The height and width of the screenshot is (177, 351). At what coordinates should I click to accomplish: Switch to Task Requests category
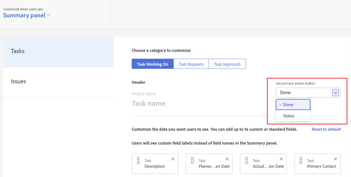point(191,64)
